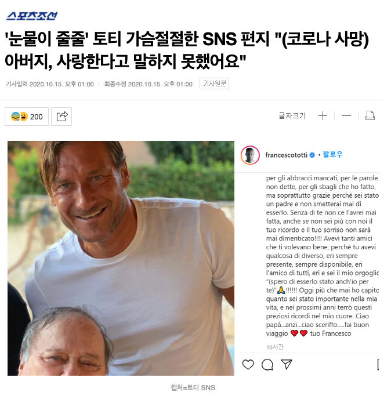Open comments with speech bubble icon
391x396 pixels.
[x=267, y=365]
